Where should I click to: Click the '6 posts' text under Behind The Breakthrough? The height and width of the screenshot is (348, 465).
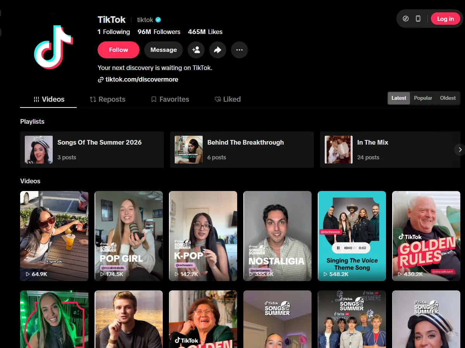click(217, 157)
